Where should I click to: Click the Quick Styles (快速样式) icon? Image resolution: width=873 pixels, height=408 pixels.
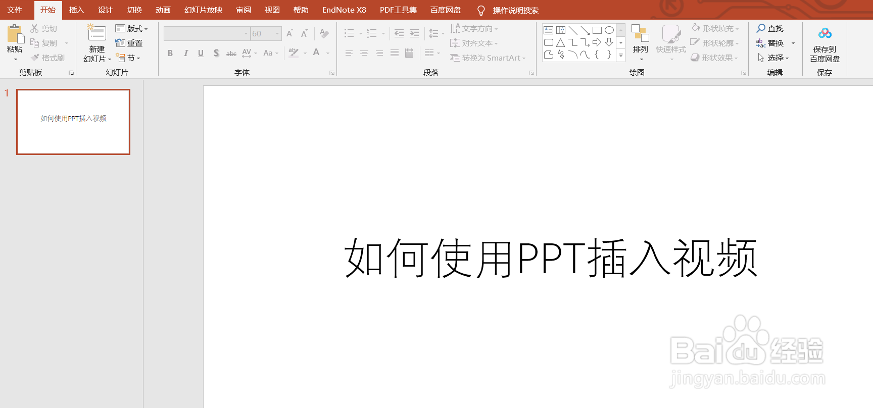point(671,33)
